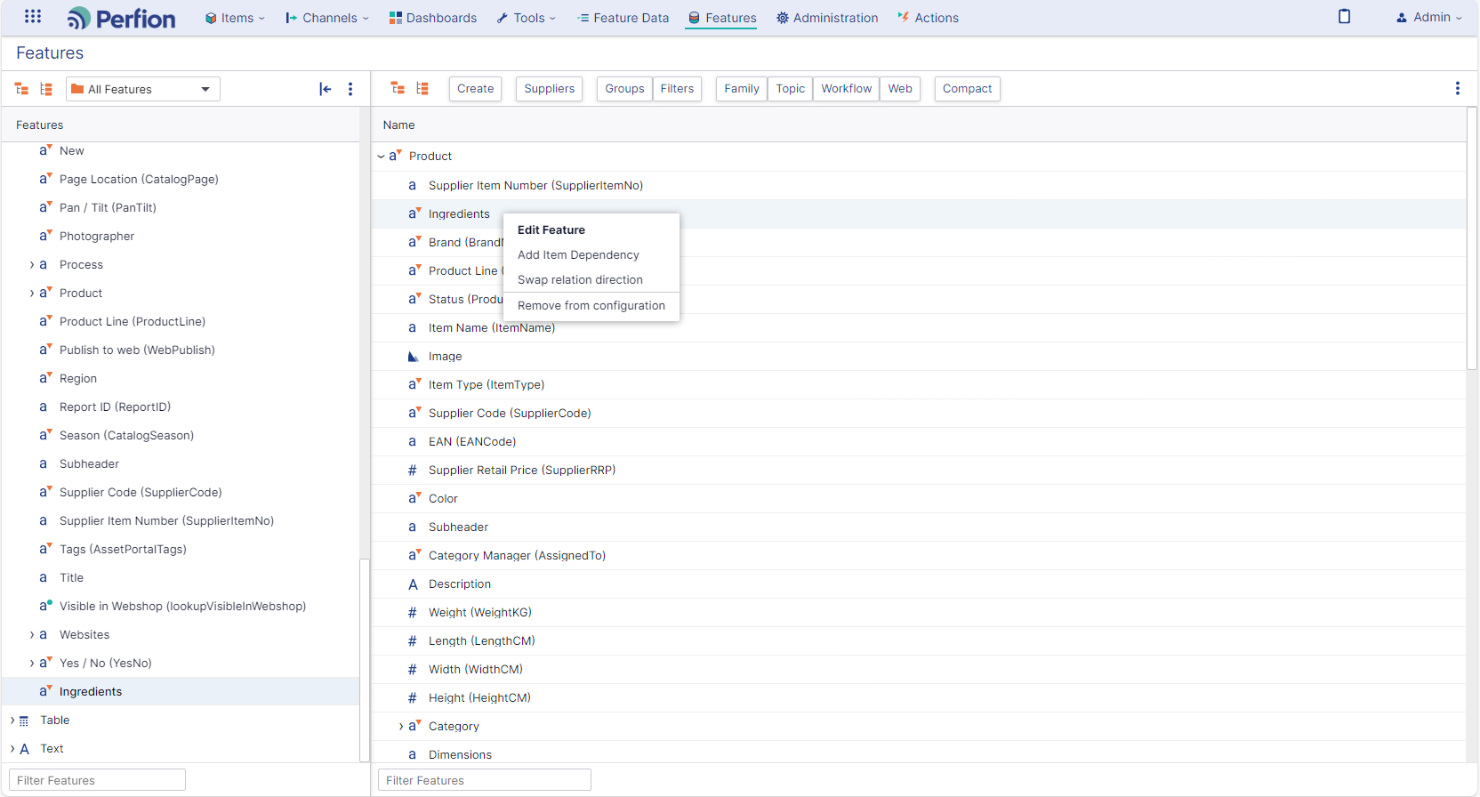Click the Topic button
The image size is (1480, 797).
point(790,89)
